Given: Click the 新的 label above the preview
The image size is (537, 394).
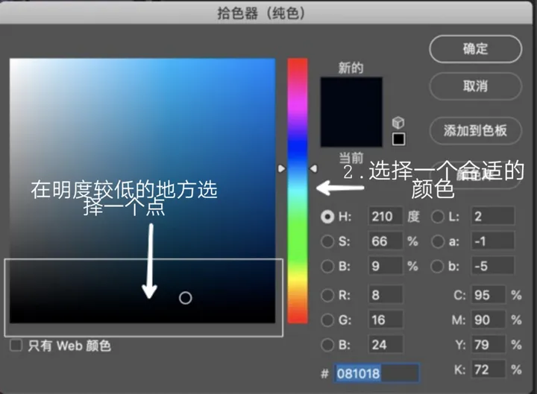Looking at the screenshot, I should click(x=351, y=68).
